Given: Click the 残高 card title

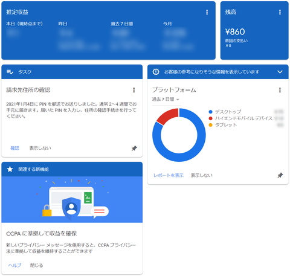Looking at the screenshot, I should [x=231, y=12].
